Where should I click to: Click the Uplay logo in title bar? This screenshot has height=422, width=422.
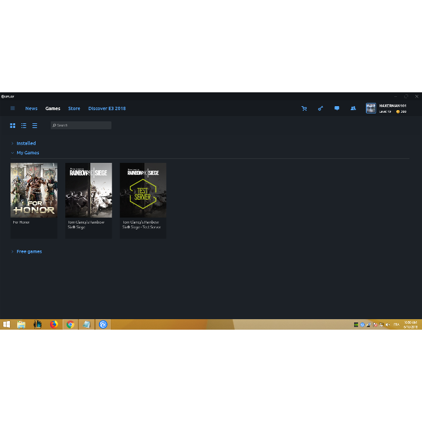7,96
